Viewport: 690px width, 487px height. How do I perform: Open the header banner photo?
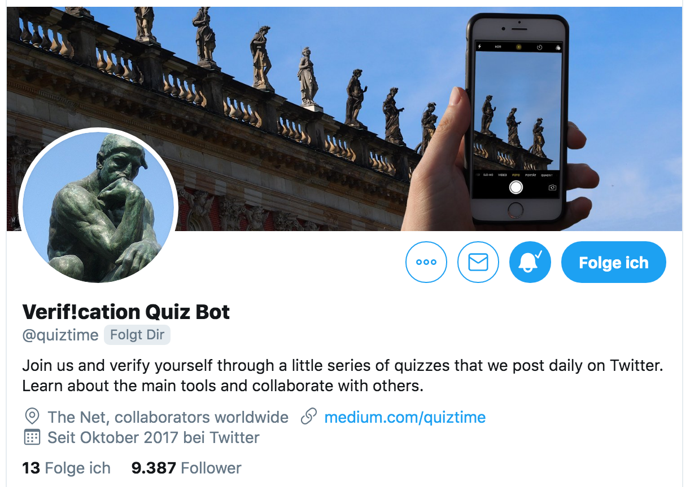point(344,119)
